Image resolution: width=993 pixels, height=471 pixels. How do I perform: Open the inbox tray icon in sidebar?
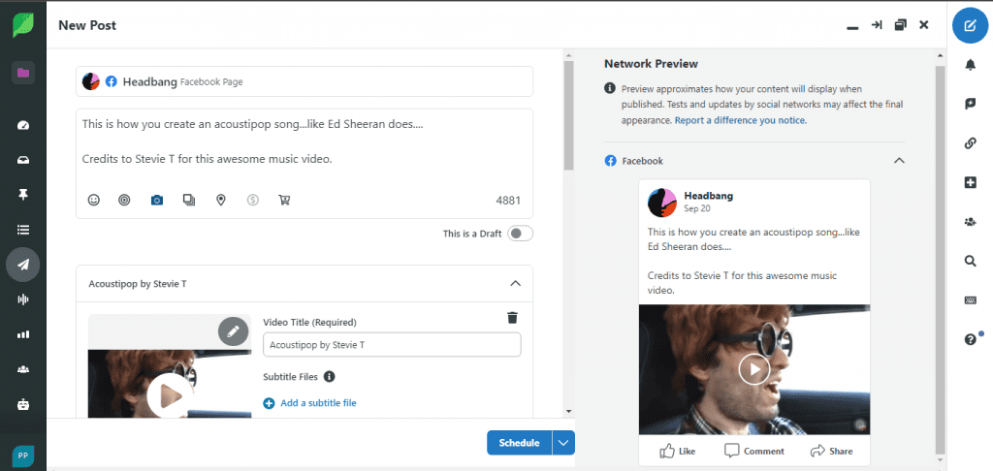tap(23, 160)
